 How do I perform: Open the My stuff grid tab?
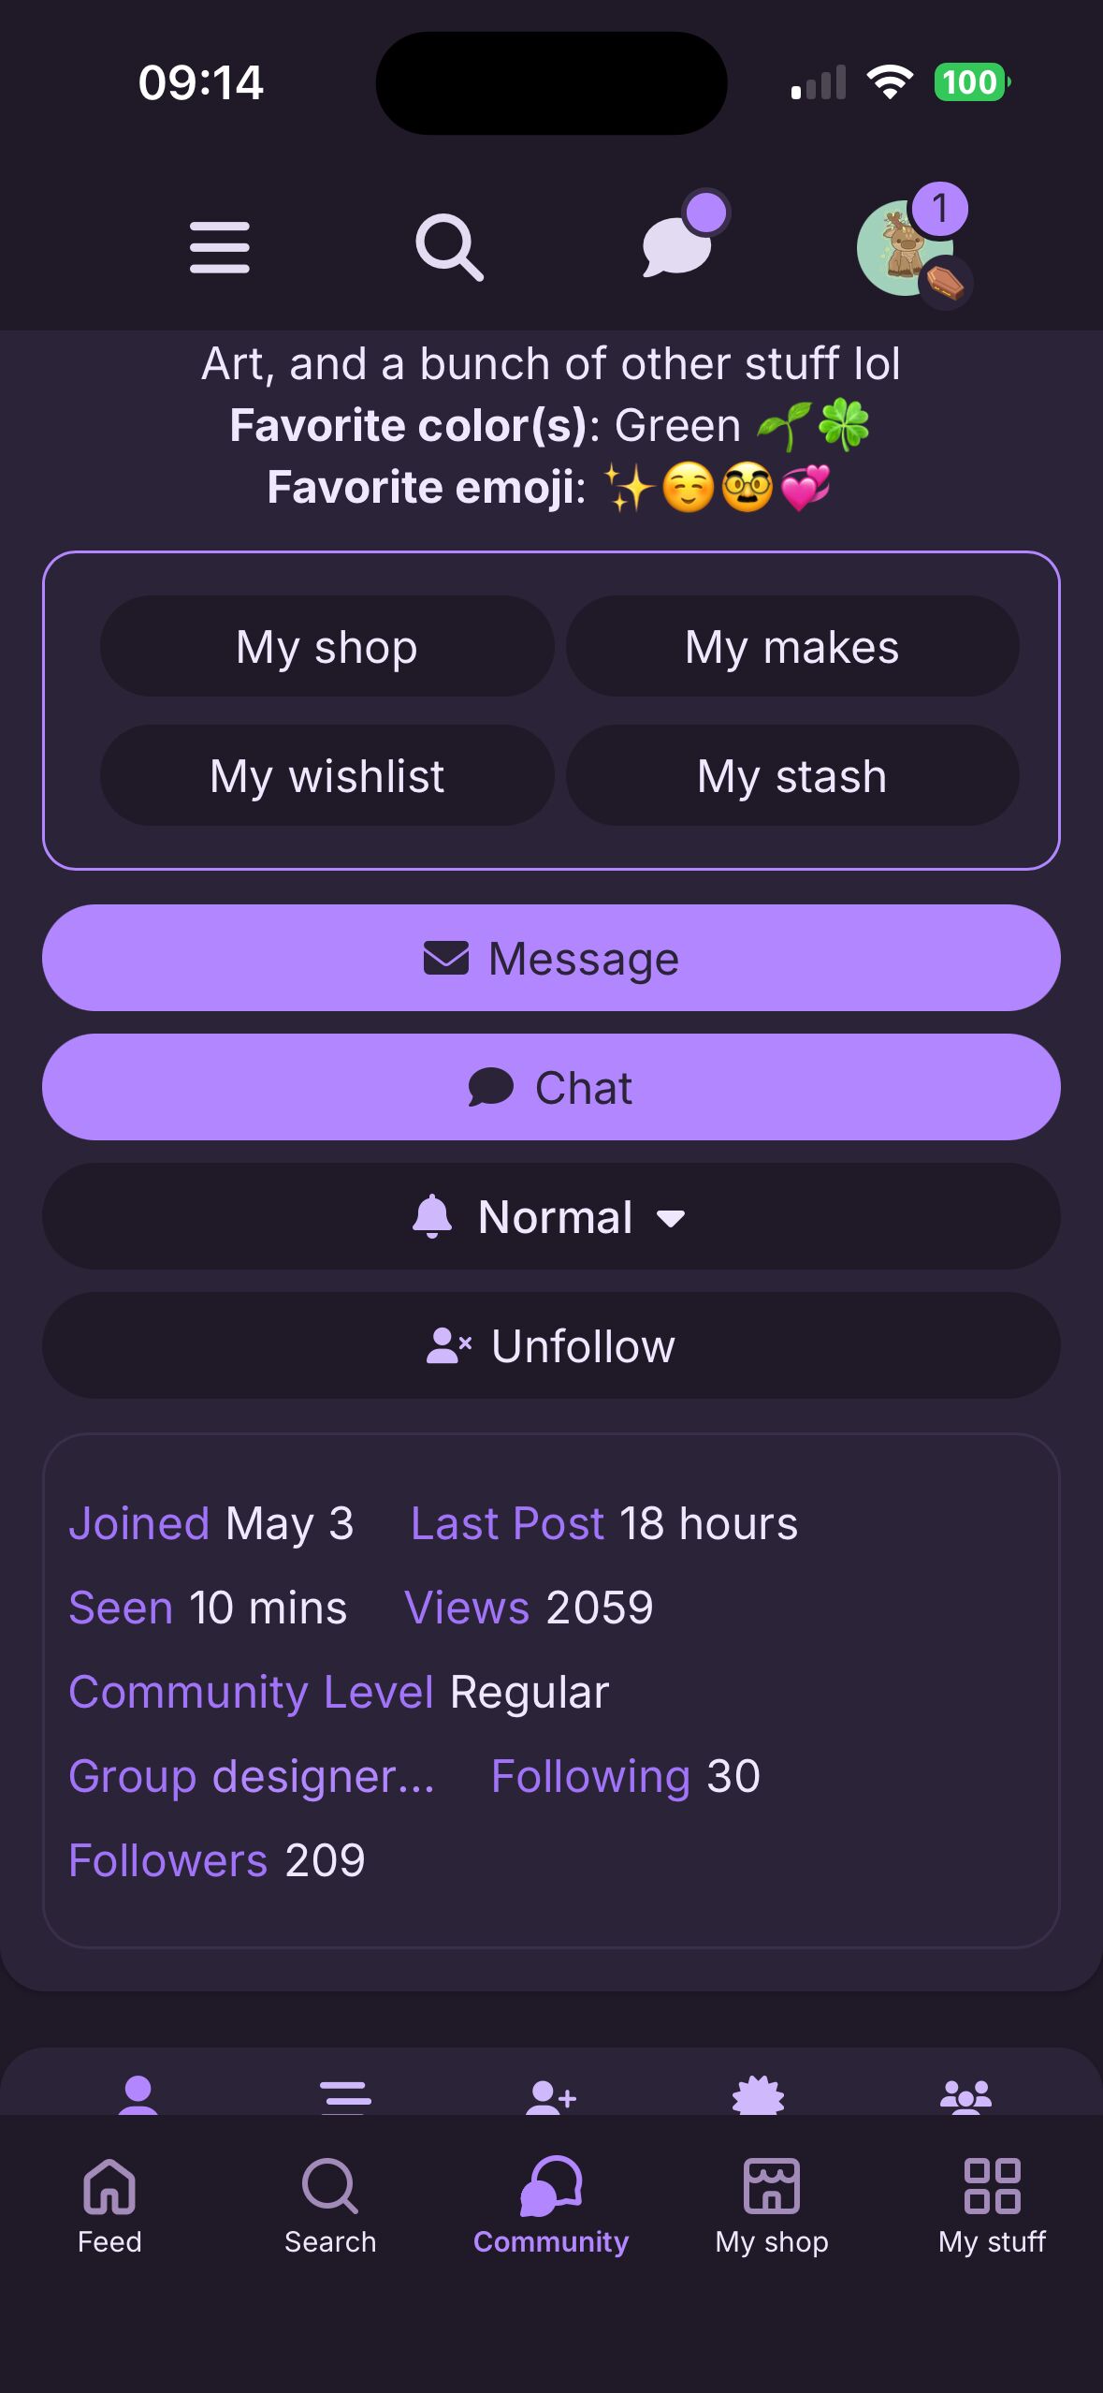pyautogui.click(x=992, y=2202)
